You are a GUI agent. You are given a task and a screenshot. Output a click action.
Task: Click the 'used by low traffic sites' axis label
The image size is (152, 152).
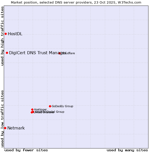pos(2,119)
